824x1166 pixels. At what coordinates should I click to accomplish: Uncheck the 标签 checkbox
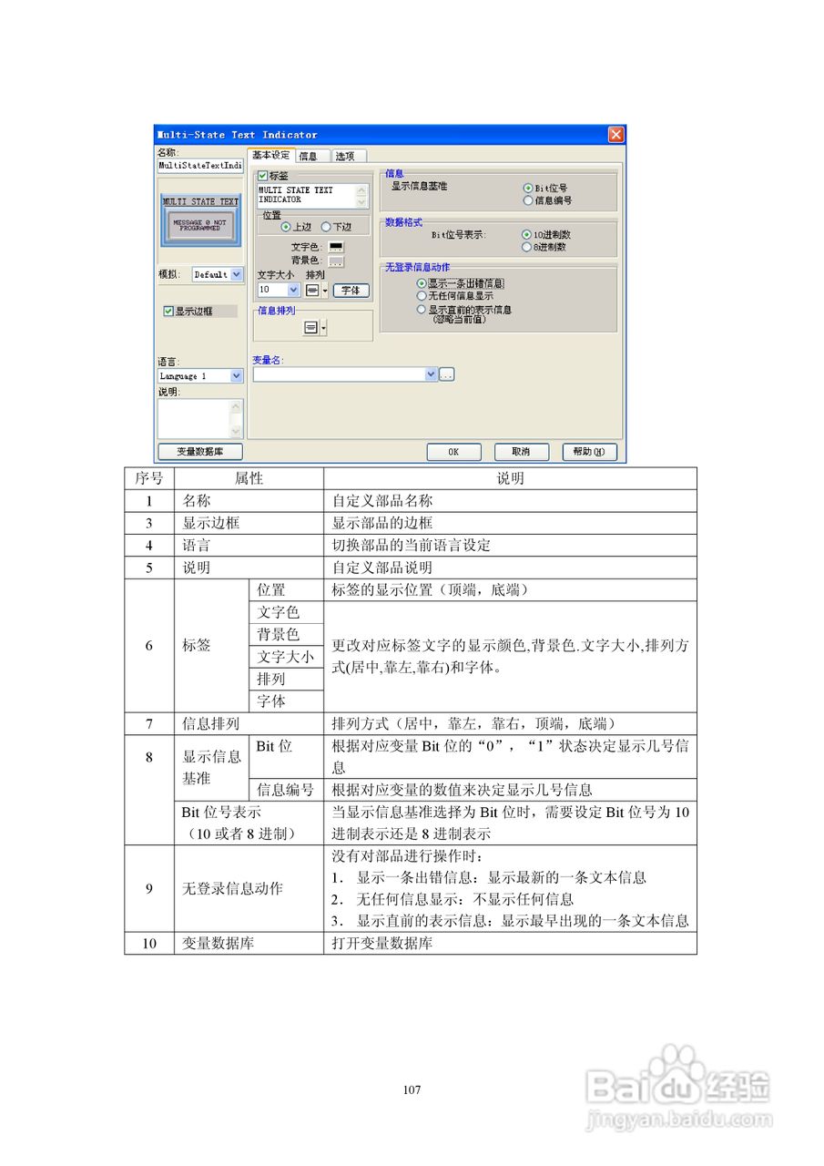[262, 175]
